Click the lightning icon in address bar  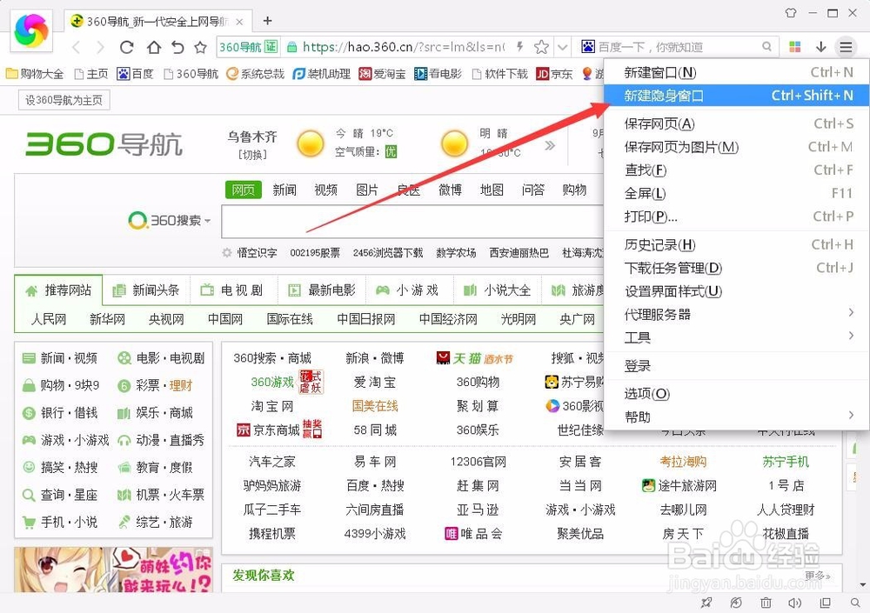click(x=519, y=46)
